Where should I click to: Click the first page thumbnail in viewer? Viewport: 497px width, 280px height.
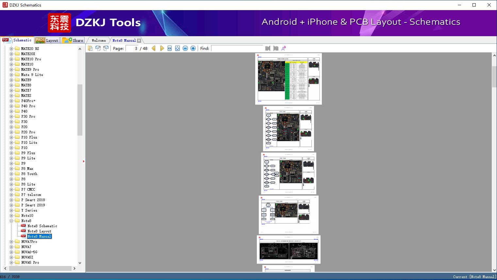coord(288,79)
